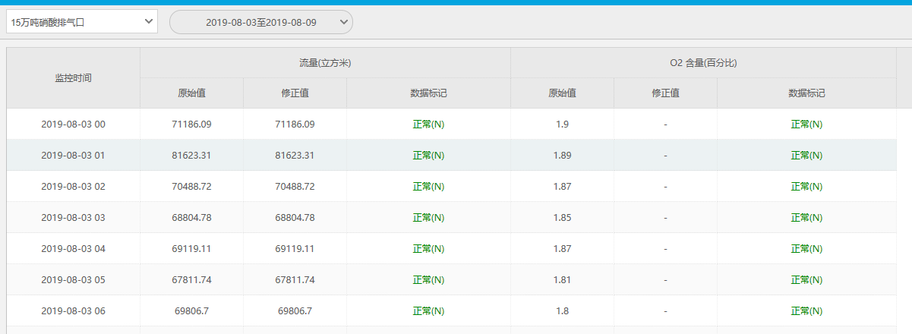This screenshot has height=334, width=912.
Task: Click the 数据标记 header under O2 含量
Action: 806,93
